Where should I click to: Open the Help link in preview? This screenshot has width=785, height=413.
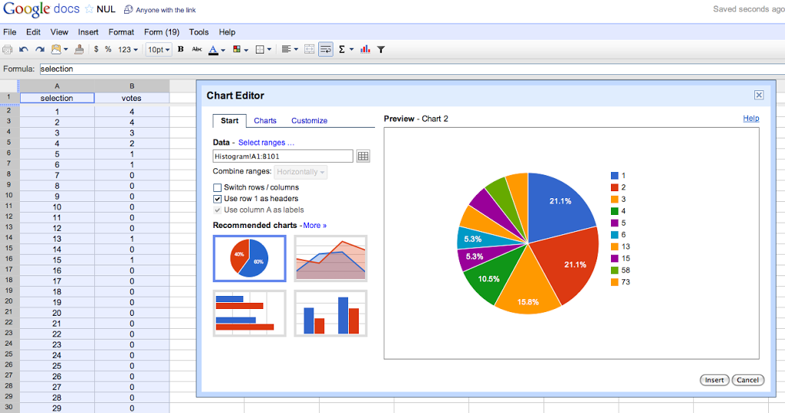pos(751,119)
